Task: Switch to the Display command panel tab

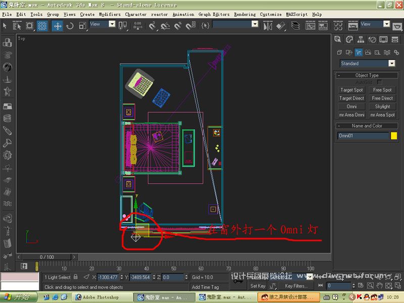Action: pos(383,39)
